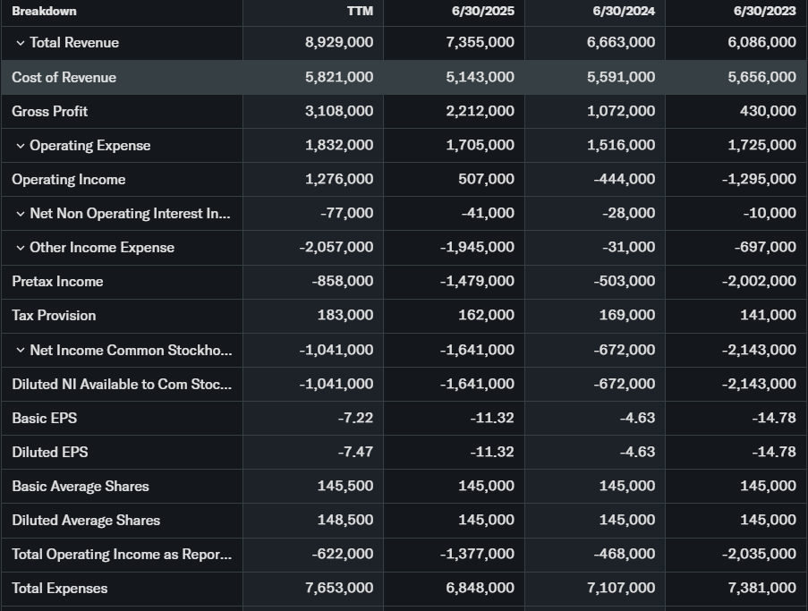Select the Pretax Income row label
The image size is (808, 611).
pos(57,281)
